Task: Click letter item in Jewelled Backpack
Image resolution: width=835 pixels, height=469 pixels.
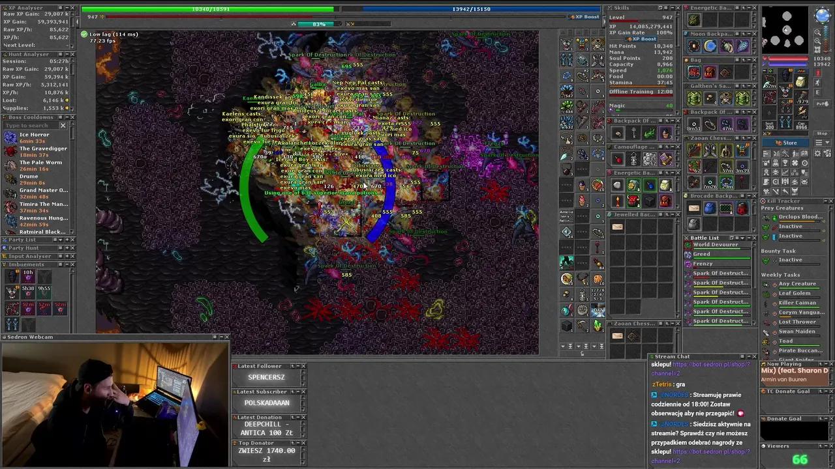Action: click(618, 227)
